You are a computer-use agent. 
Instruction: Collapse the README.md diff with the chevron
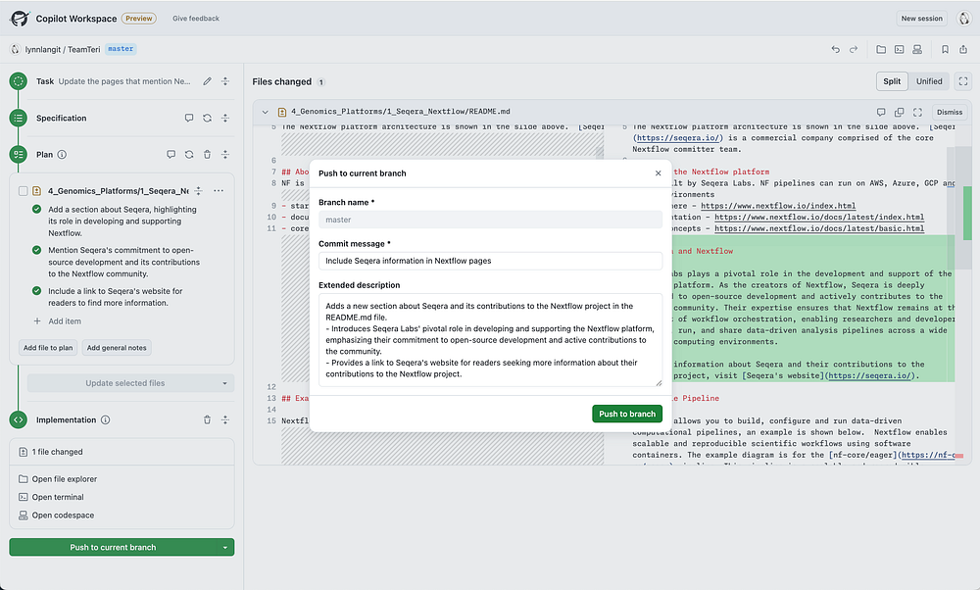coord(265,112)
